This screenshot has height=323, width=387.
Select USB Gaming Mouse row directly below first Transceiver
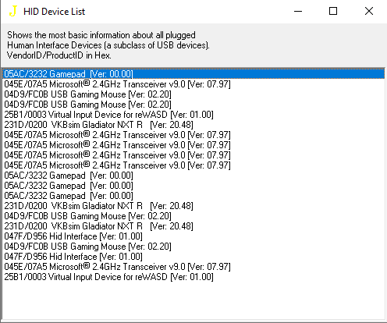193,94
